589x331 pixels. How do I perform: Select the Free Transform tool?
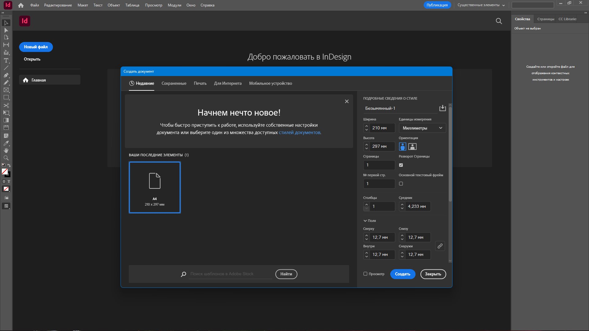pos(6,113)
